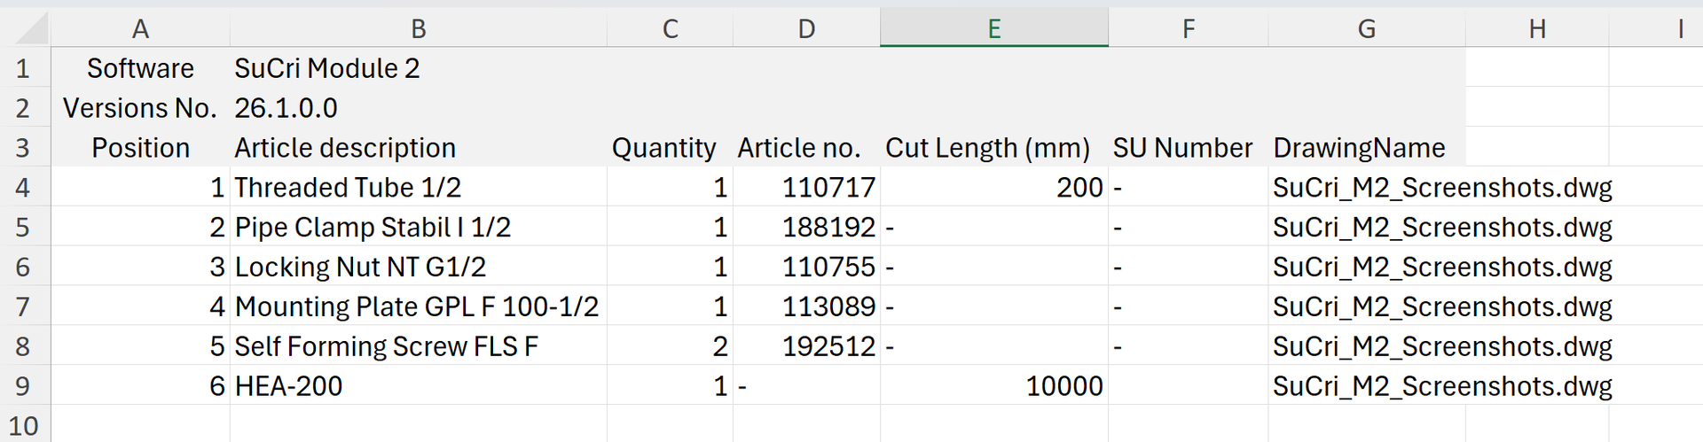Click the 'Locking Nut NT G1/2' cell
This screenshot has width=1703, height=442.
pos(419,267)
